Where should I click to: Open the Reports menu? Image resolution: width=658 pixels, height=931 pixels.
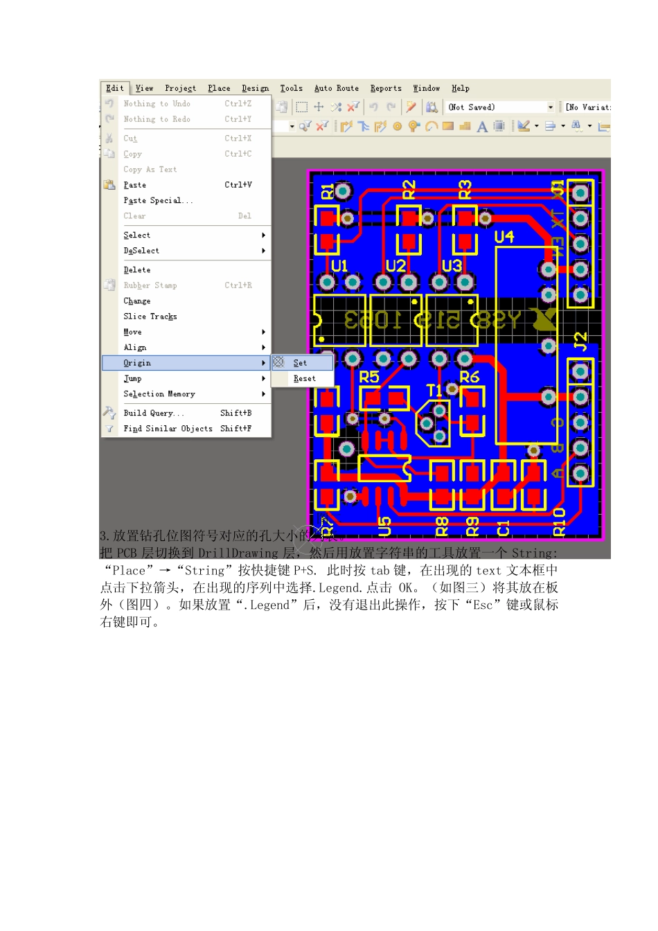pyautogui.click(x=386, y=88)
